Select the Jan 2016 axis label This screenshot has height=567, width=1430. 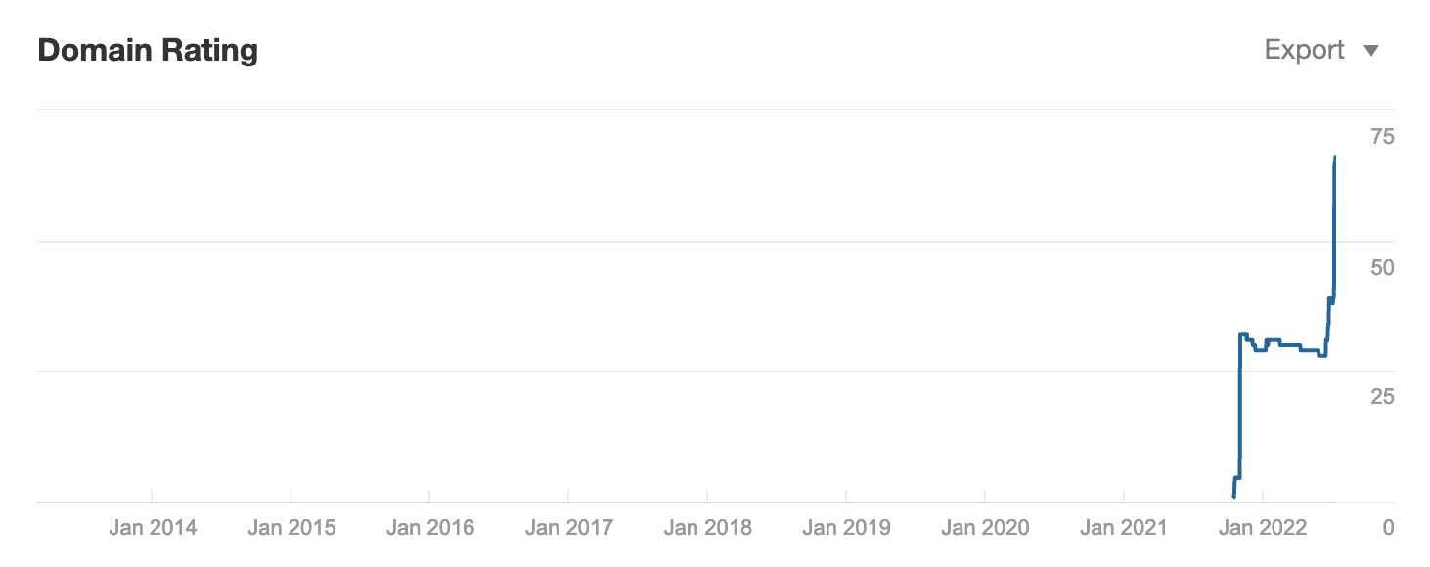coord(430,528)
